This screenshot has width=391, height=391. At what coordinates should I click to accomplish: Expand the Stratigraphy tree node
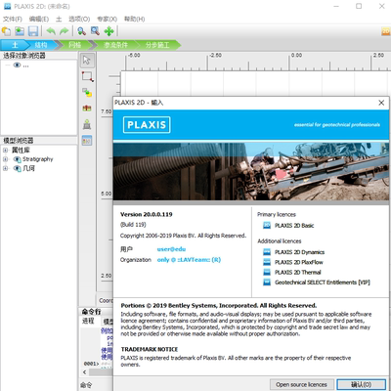5,159
